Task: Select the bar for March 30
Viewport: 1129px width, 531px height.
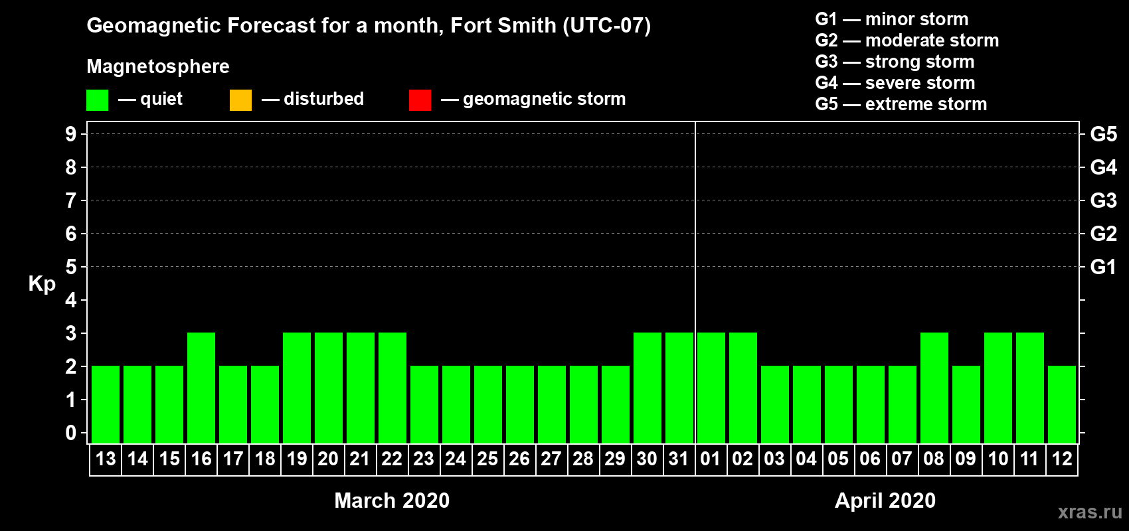Action: point(648,388)
